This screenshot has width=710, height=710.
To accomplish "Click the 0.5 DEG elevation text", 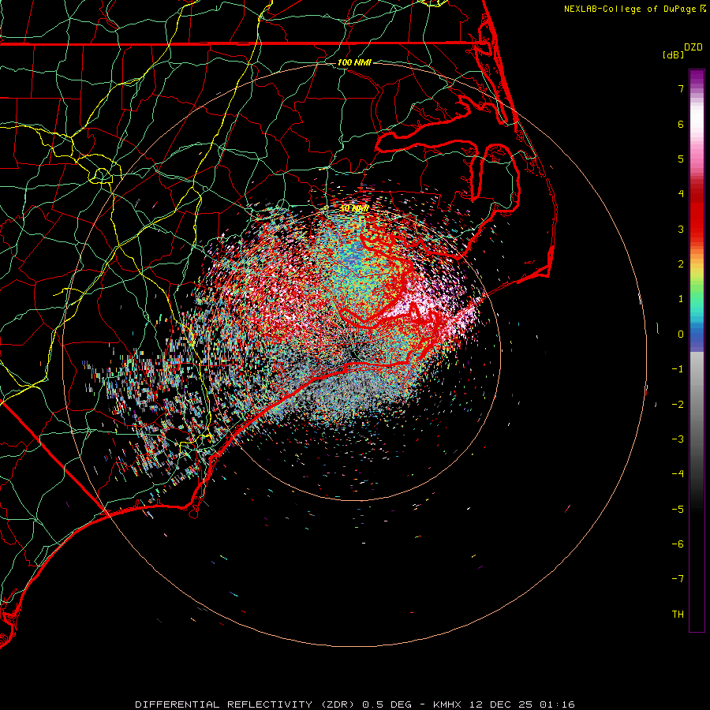I will (x=387, y=704).
